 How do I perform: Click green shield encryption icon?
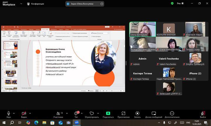(x=172, y=3)
